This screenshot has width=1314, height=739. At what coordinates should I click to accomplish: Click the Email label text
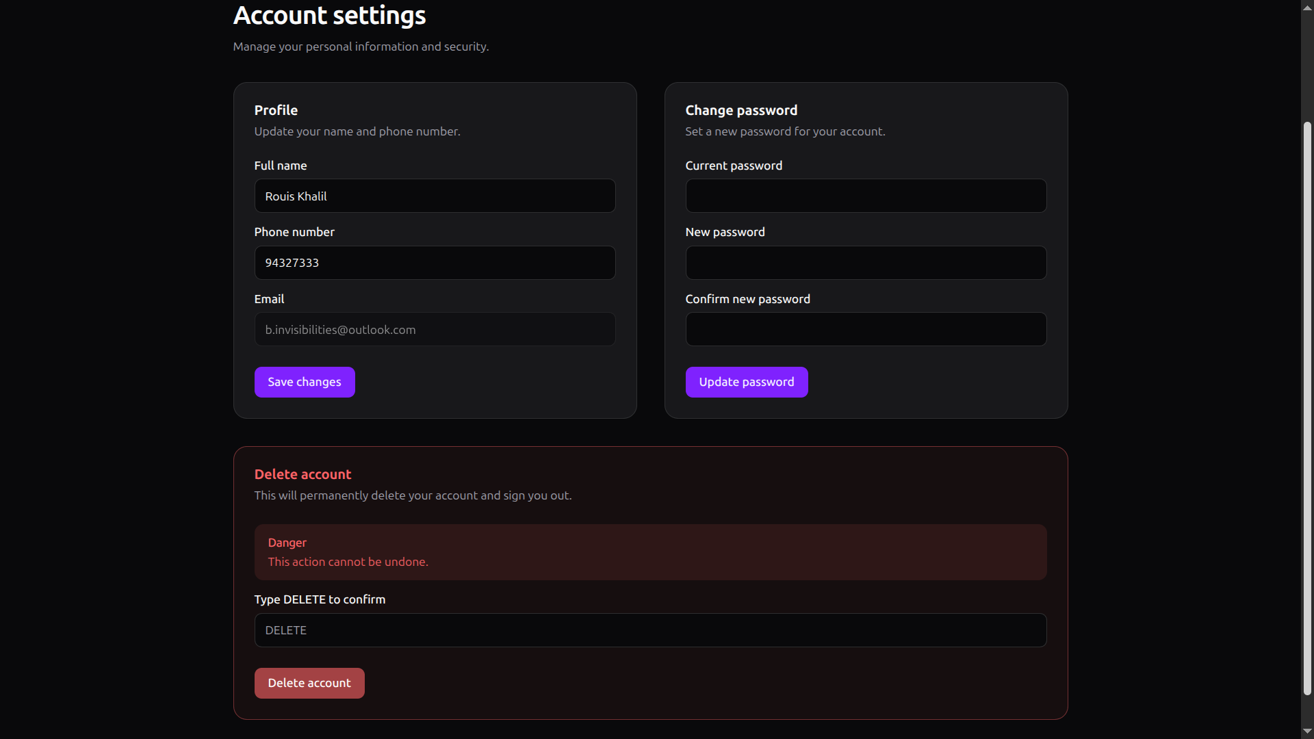click(x=269, y=299)
